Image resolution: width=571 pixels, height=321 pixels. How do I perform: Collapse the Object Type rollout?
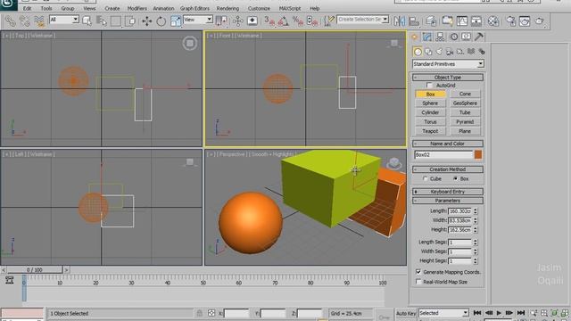448,78
